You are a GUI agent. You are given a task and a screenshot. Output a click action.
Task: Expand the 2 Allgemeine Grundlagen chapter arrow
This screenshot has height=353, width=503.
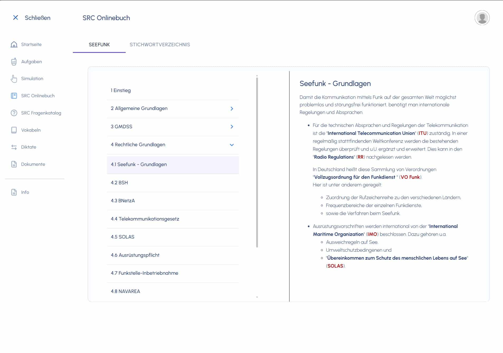click(232, 109)
